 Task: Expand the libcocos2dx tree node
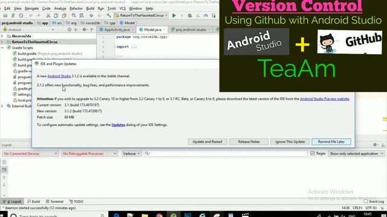2,36
